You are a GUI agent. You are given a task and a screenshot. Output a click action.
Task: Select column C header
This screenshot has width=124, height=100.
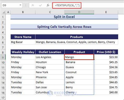click(x=50, y=12)
